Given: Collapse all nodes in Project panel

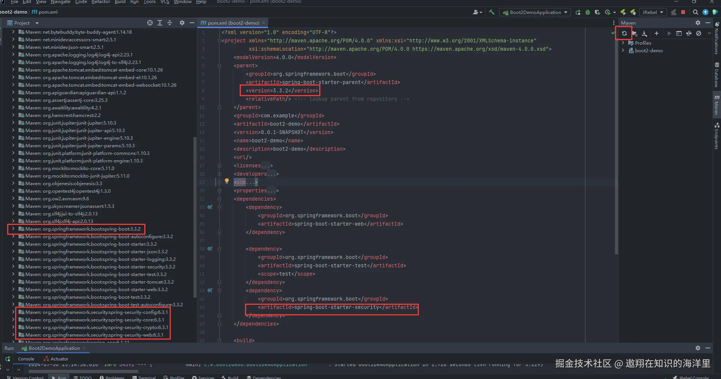Looking at the screenshot, I should (x=170, y=23).
